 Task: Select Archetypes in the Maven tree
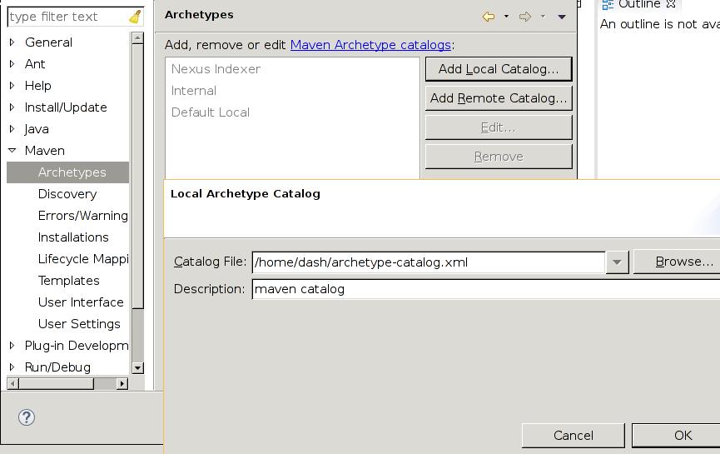coord(72,172)
